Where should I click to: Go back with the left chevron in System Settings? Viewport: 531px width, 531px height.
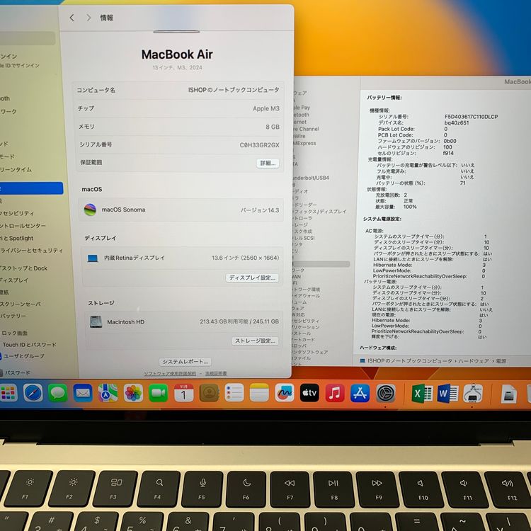pos(72,18)
